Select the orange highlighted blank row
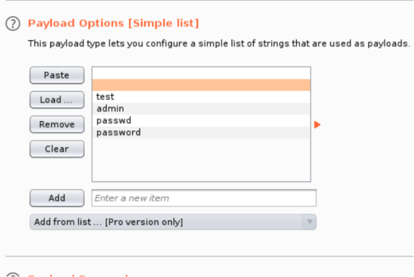The width and height of the screenshot is (414, 277). [x=201, y=85]
